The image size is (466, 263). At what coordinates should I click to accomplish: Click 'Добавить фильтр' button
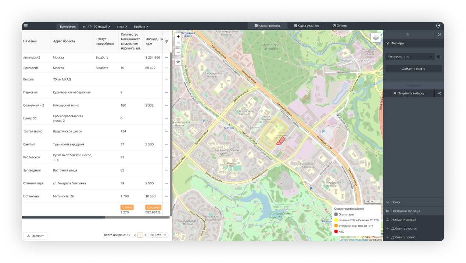point(413,69)
